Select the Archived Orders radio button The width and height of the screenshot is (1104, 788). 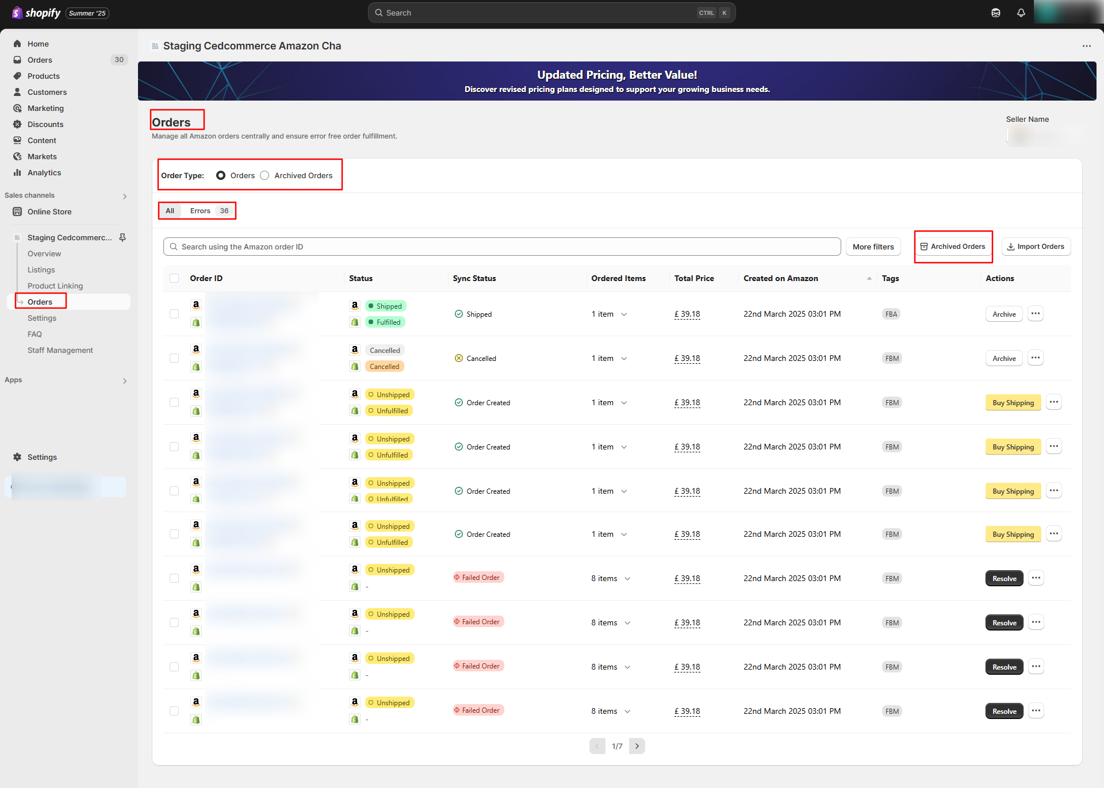pos(264,175)
